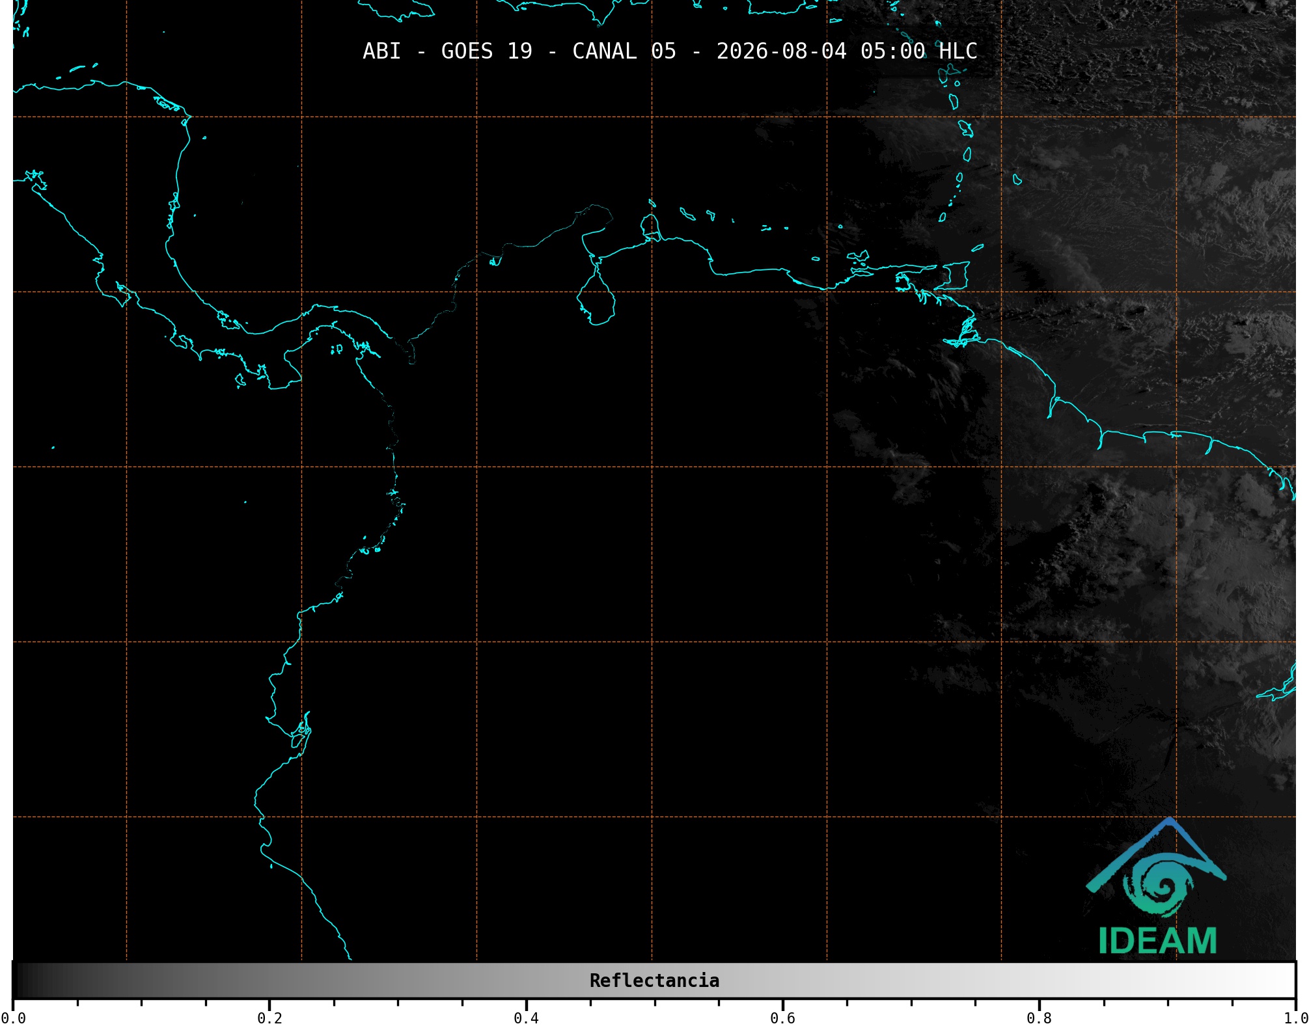Click the 0.2 colorbar tick label

tap(269, 1018)
